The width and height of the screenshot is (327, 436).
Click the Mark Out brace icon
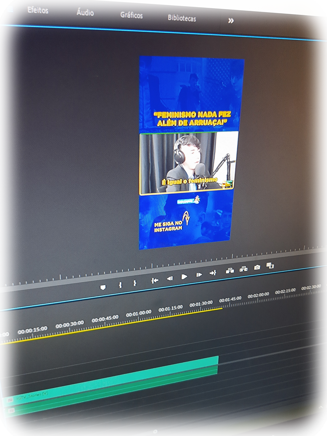point(135,283)
